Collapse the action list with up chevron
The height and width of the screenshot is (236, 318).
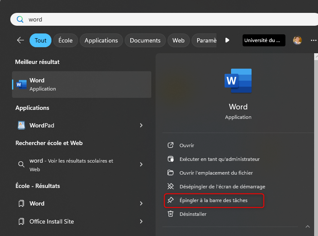[307, 227]
